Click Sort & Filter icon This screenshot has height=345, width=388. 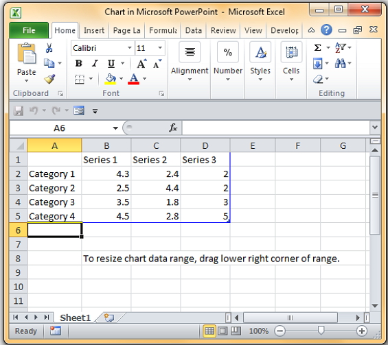340,47
